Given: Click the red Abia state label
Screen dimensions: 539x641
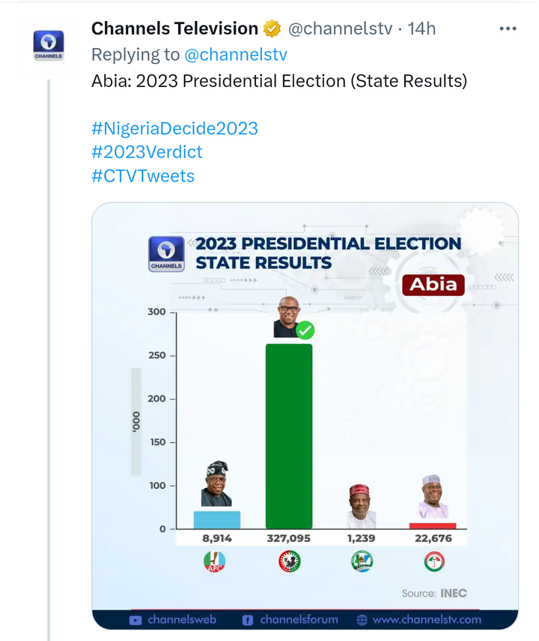Looking at the screenshot, I should tap(433, 285).
